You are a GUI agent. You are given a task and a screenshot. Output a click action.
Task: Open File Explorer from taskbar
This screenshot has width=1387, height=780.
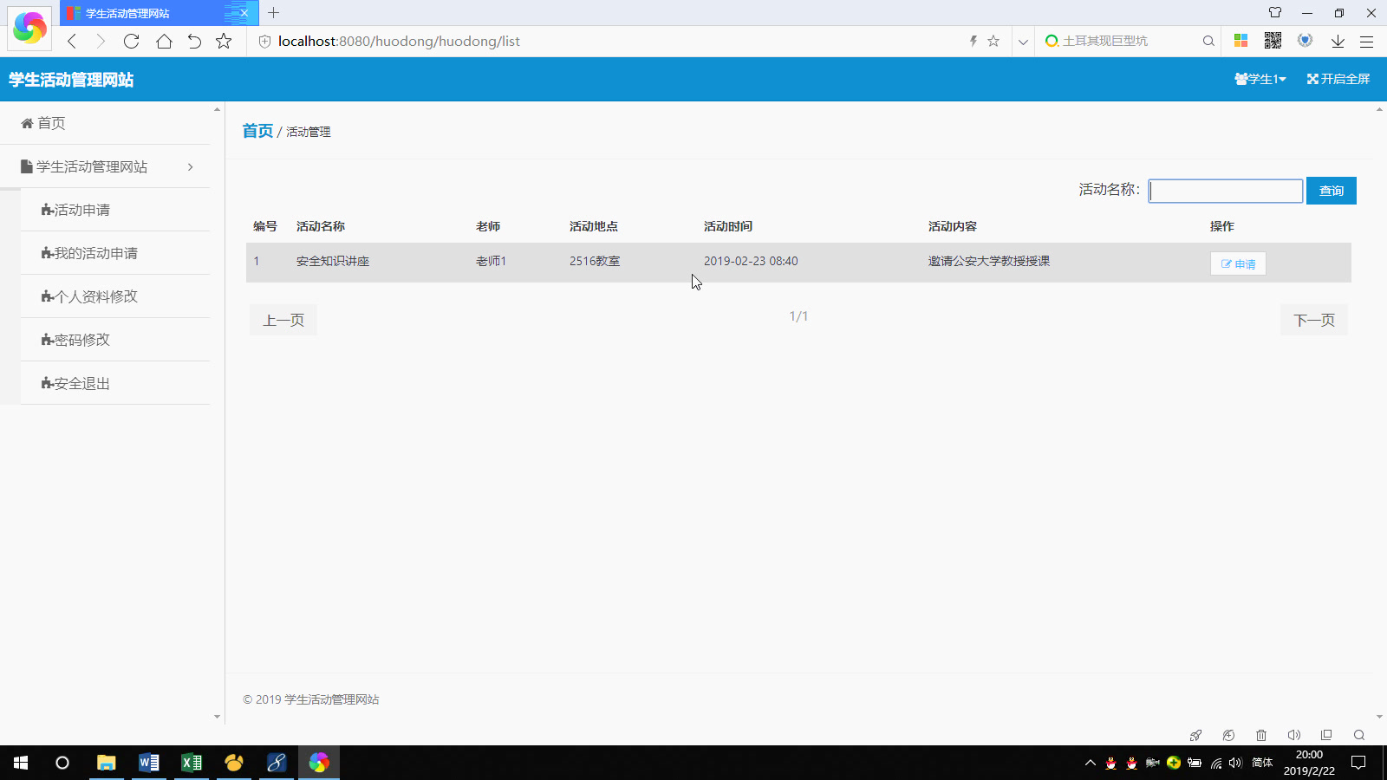pos(107,763)
